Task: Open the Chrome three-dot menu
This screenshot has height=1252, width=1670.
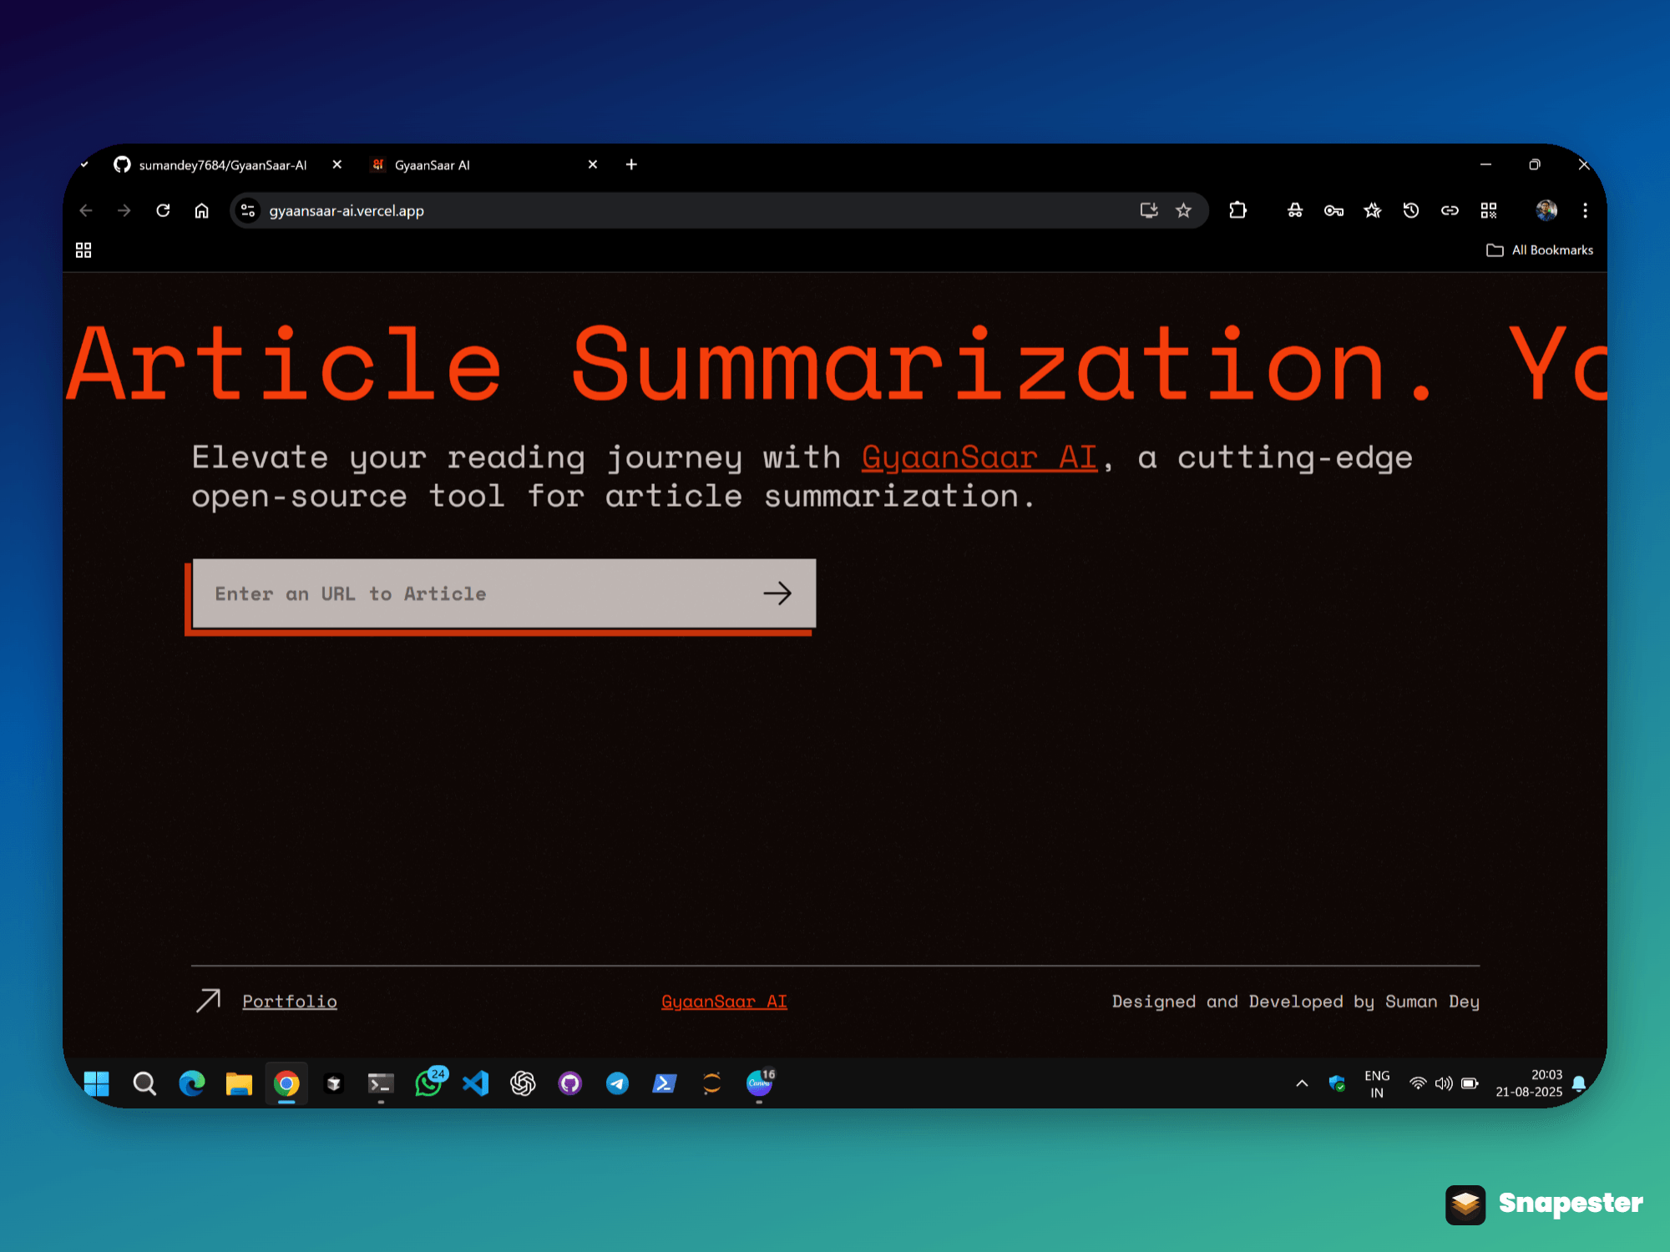Action: pyautogui.click(x=1585, y=211)
